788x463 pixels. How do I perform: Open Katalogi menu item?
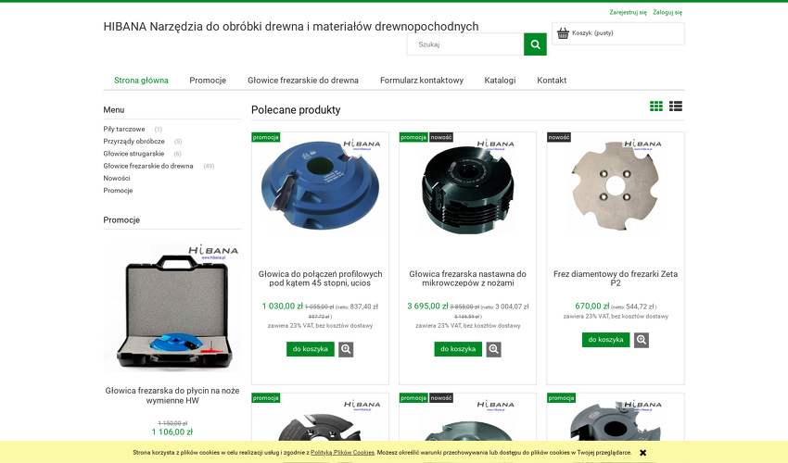tap(500, 81)
